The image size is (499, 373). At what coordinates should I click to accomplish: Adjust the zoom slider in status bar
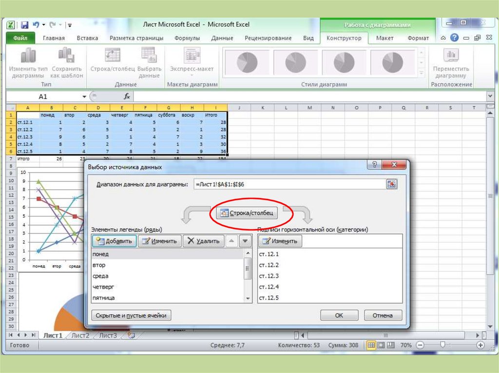click(x=442, y=345)
